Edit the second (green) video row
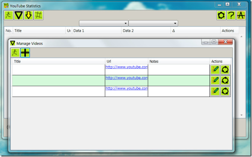252x157 pixels. [x=215, y=81]
